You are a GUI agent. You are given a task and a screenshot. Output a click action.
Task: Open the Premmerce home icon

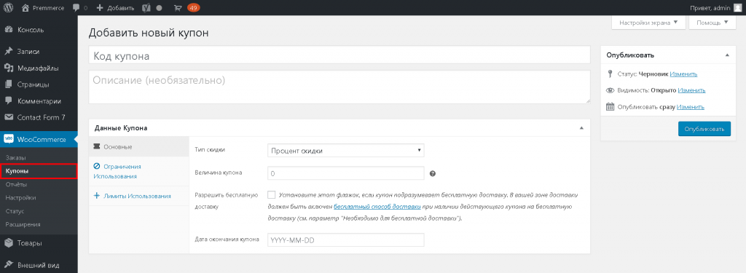(x=25, y=7)
